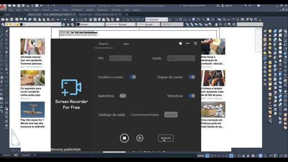Screen dimensions: 288x162
Task: Click the Autodesk App Store cart icon
Action: 245,5
